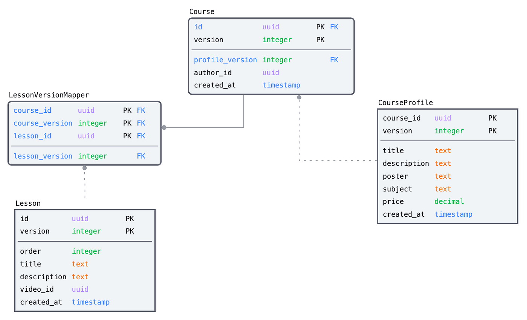Screen dimensions: 527x320
Task: Click the created_at field in Lesson
Action: point(41,302)
